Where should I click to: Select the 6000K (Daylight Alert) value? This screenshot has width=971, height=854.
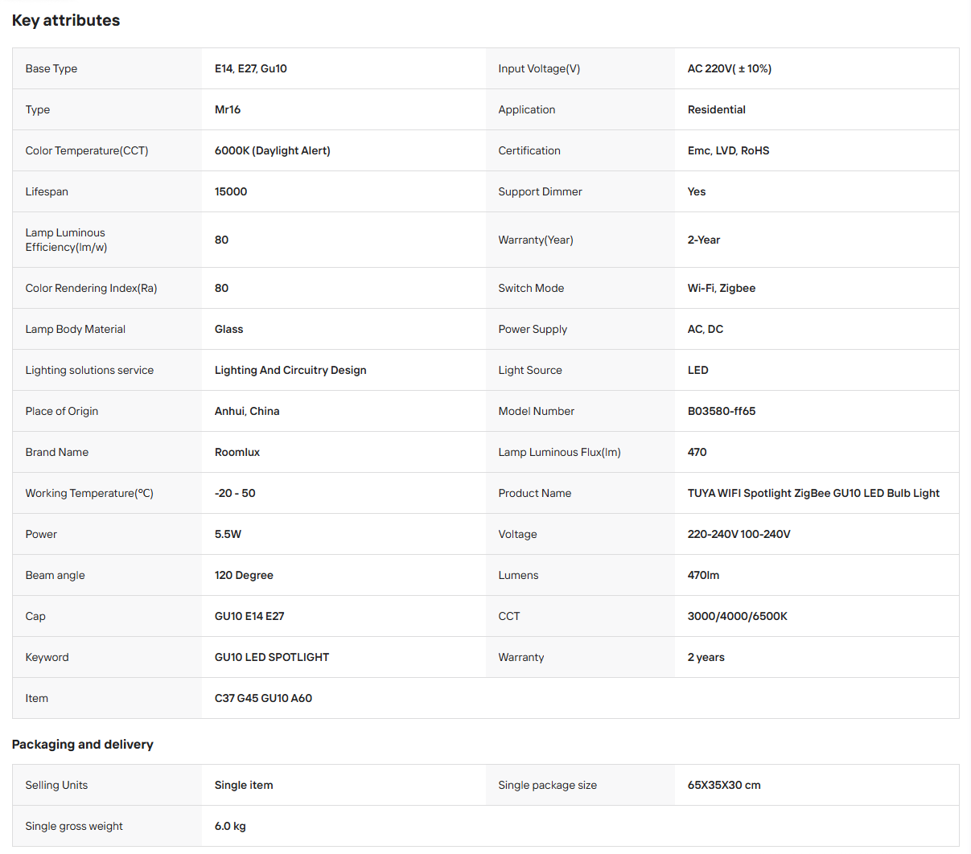tap(273, 150)
